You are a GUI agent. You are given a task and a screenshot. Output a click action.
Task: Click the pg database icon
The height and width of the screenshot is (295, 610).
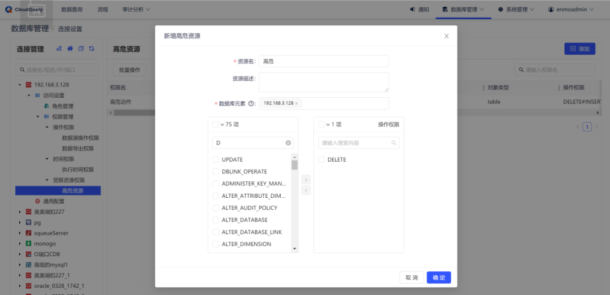point(28,223)
